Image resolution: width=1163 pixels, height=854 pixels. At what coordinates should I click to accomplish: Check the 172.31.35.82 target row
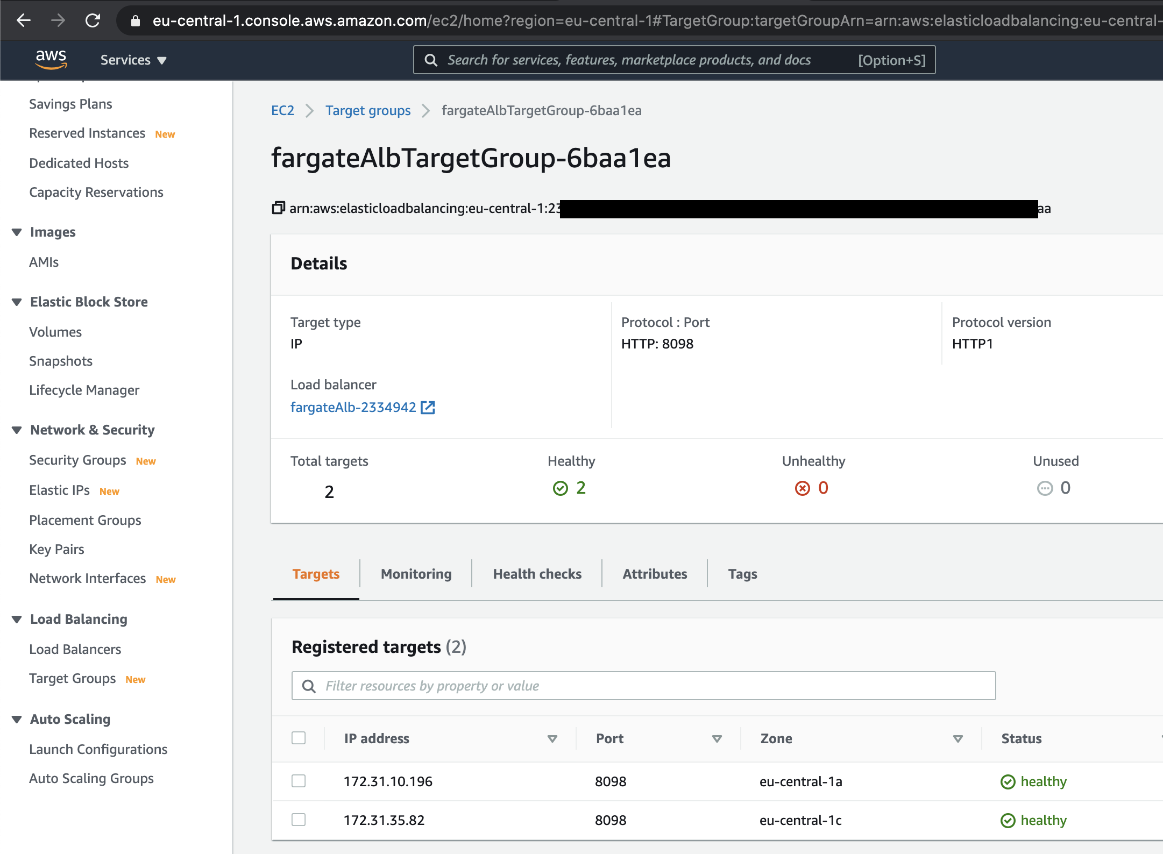[299, 820]
